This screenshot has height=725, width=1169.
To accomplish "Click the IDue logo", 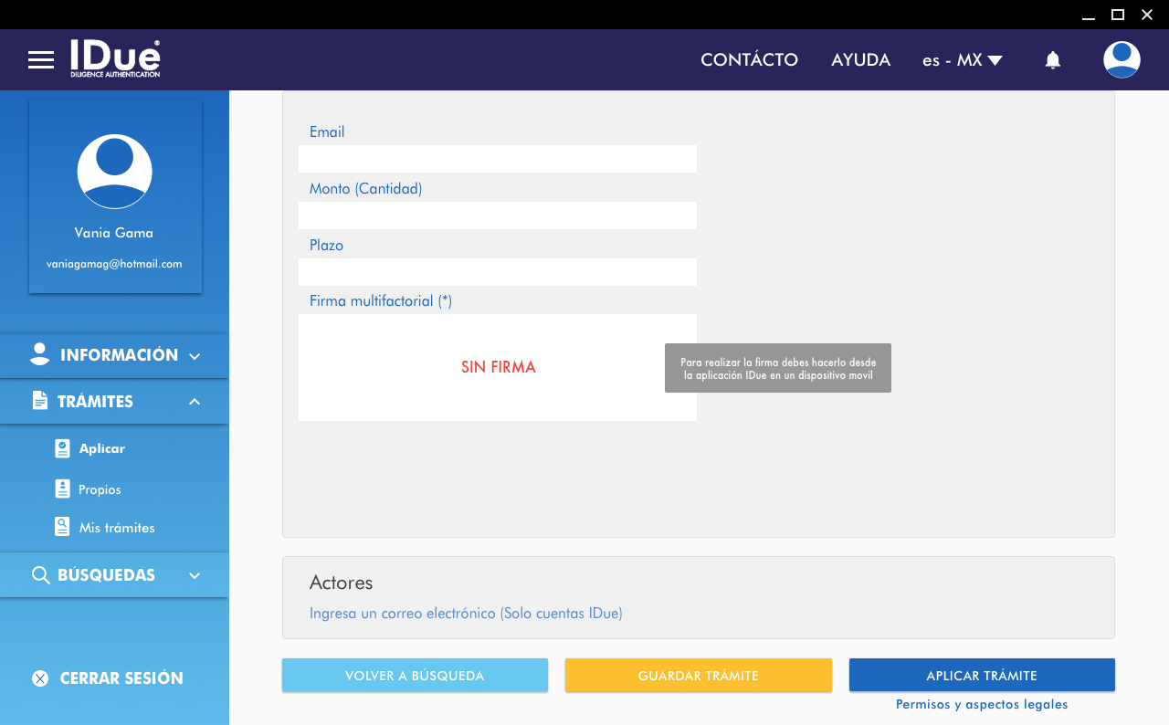I will (x=115, y=58).
